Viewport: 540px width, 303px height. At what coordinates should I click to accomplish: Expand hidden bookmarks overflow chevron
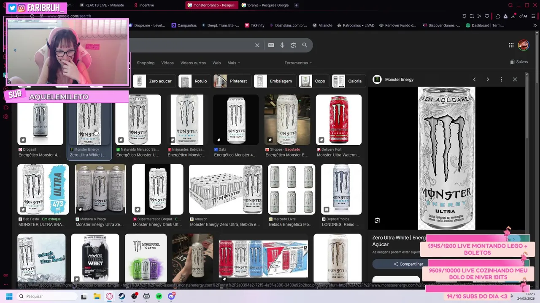pos(535,25)
